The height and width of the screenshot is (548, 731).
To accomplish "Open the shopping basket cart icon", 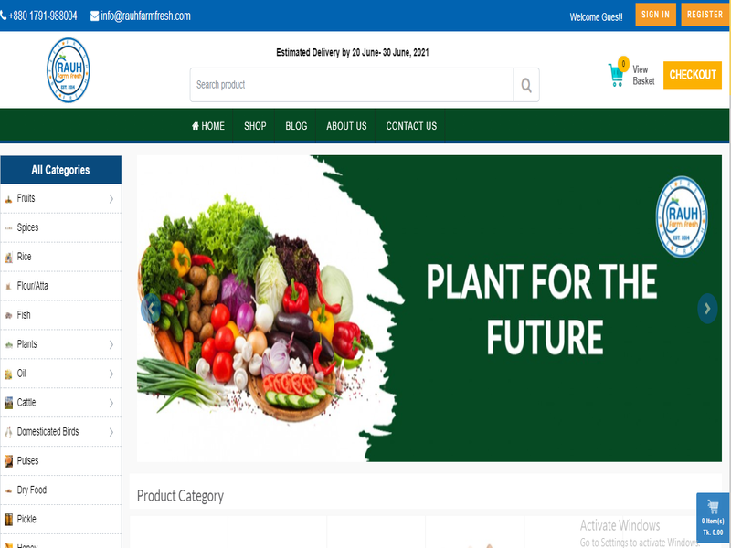I will (618, 74).
